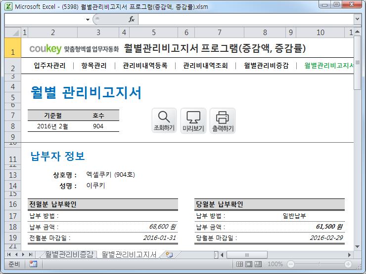
Task: Go to previous sheet tab arrow
Action: [16, 254]
